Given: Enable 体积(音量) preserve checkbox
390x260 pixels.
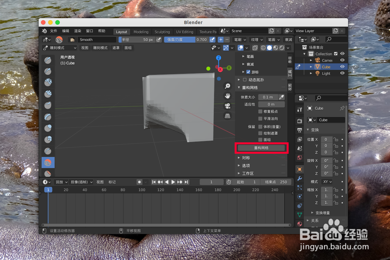Looking at the screenshot, I should [x=260, y=127].
